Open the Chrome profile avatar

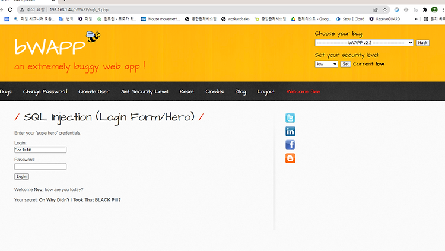[434, 9]
